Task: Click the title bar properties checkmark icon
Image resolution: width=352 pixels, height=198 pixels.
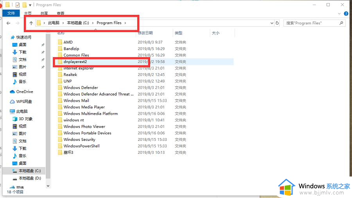Action: point(18,5)
